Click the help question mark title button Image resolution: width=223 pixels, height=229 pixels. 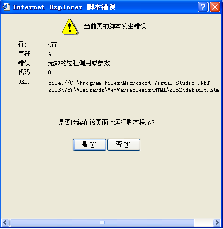[203, 7]
